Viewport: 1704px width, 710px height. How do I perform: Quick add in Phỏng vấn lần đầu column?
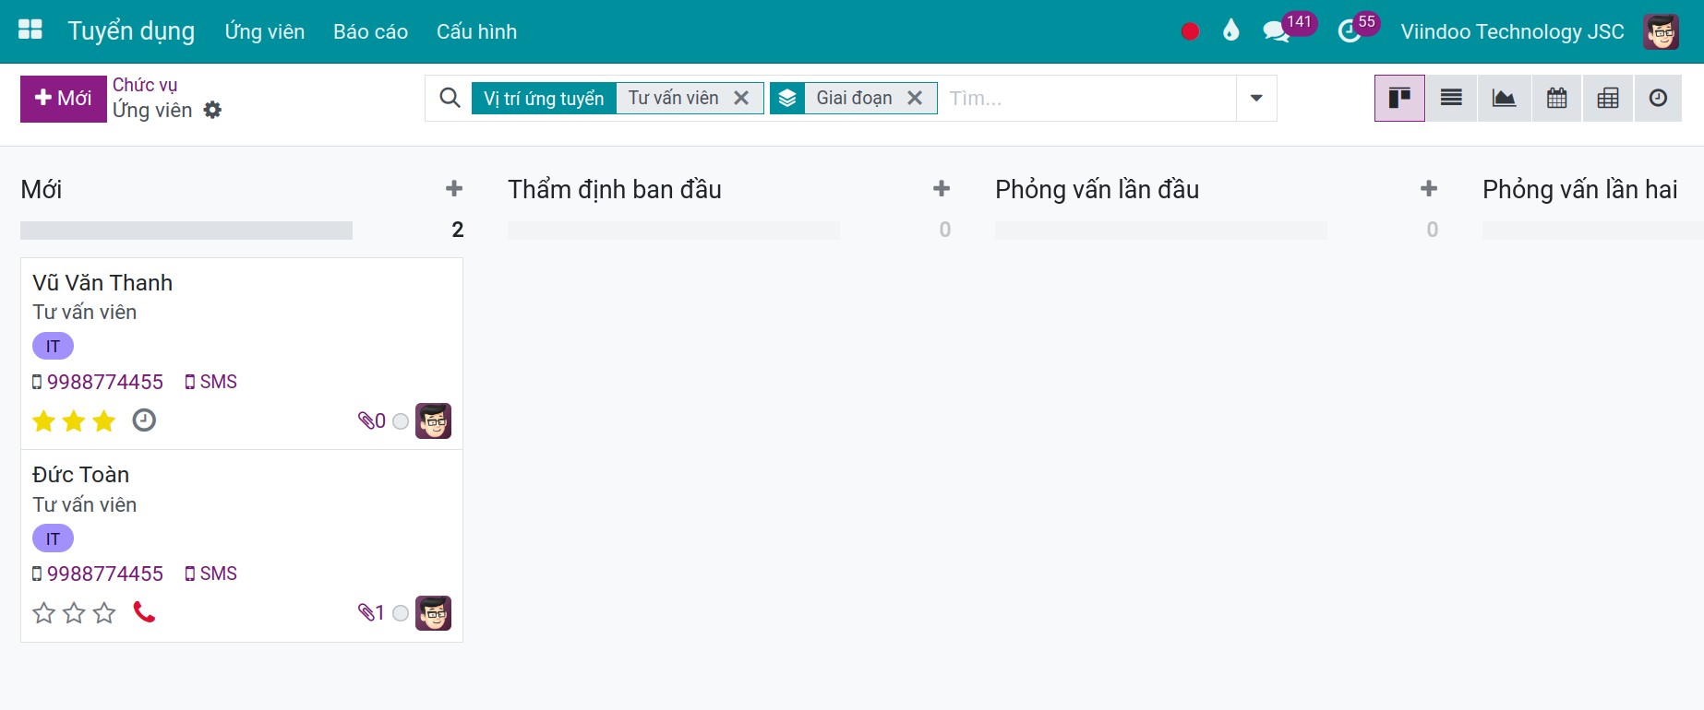point(1429,189)
